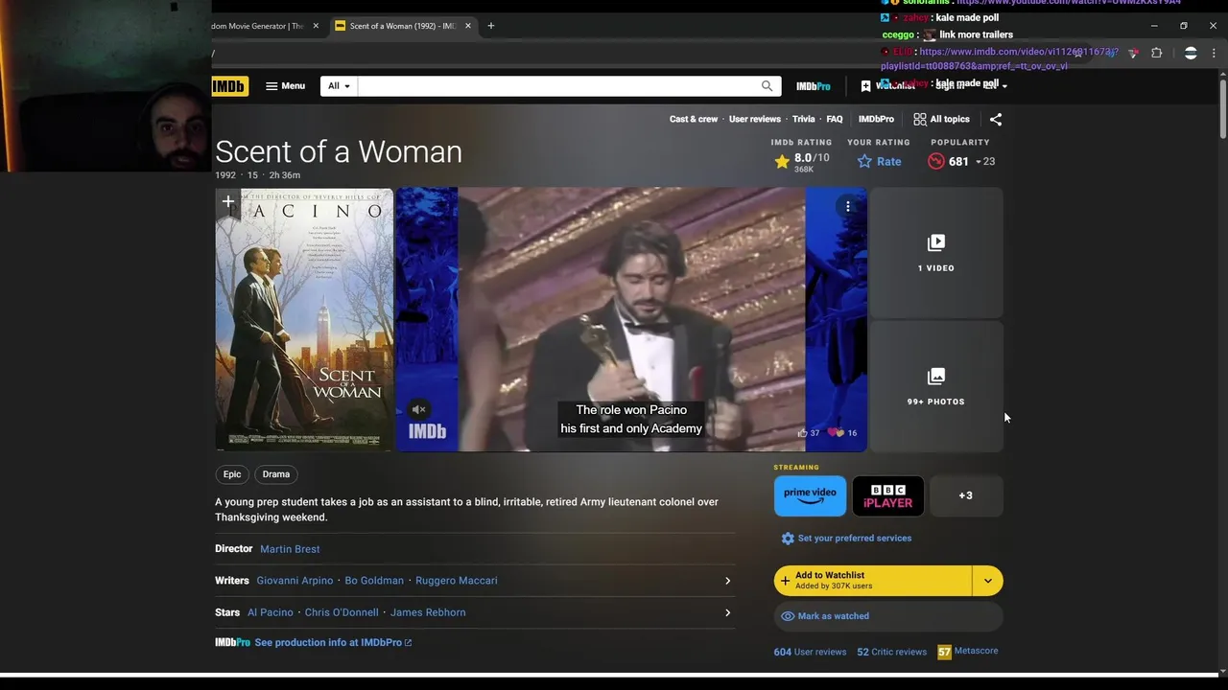Open Chris O'Donnell's page
The image size is (1228, 690).
click(342, 612)
